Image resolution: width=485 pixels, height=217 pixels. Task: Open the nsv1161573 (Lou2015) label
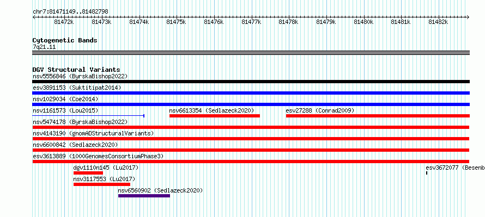click(x=65, y=110)
